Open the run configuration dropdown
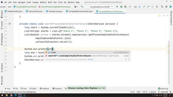The image size is (173, 97). (100, 7)
